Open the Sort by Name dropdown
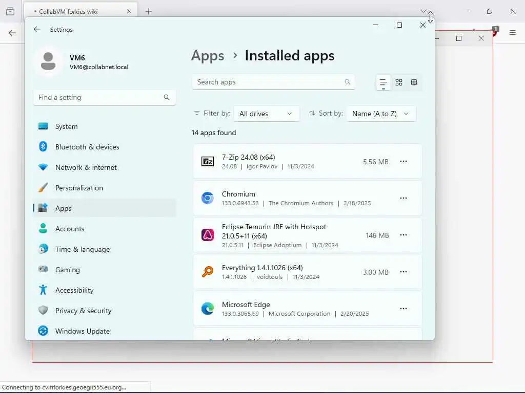Image resolution: width=525 pixels, height=393 pixels. point(381,114)
